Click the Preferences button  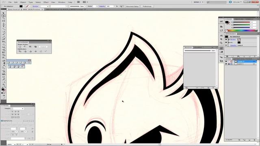click(x=147, y=6)
